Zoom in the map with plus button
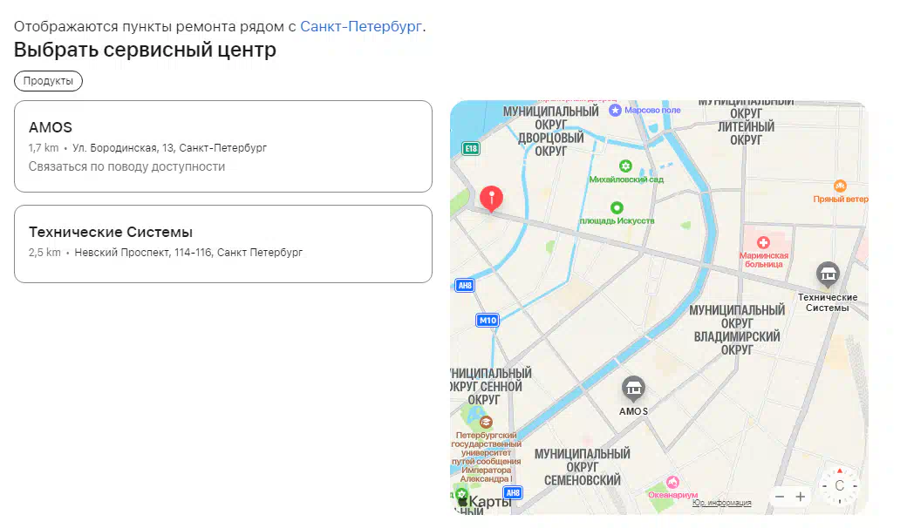Image resolution: width=907 pixels, height=528 pixels. tap(800, 497)
